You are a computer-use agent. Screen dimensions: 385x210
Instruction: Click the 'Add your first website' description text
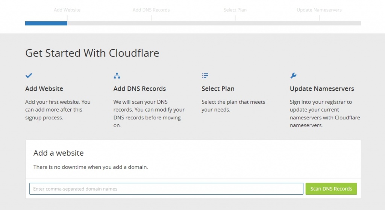[x=58, y=110]
